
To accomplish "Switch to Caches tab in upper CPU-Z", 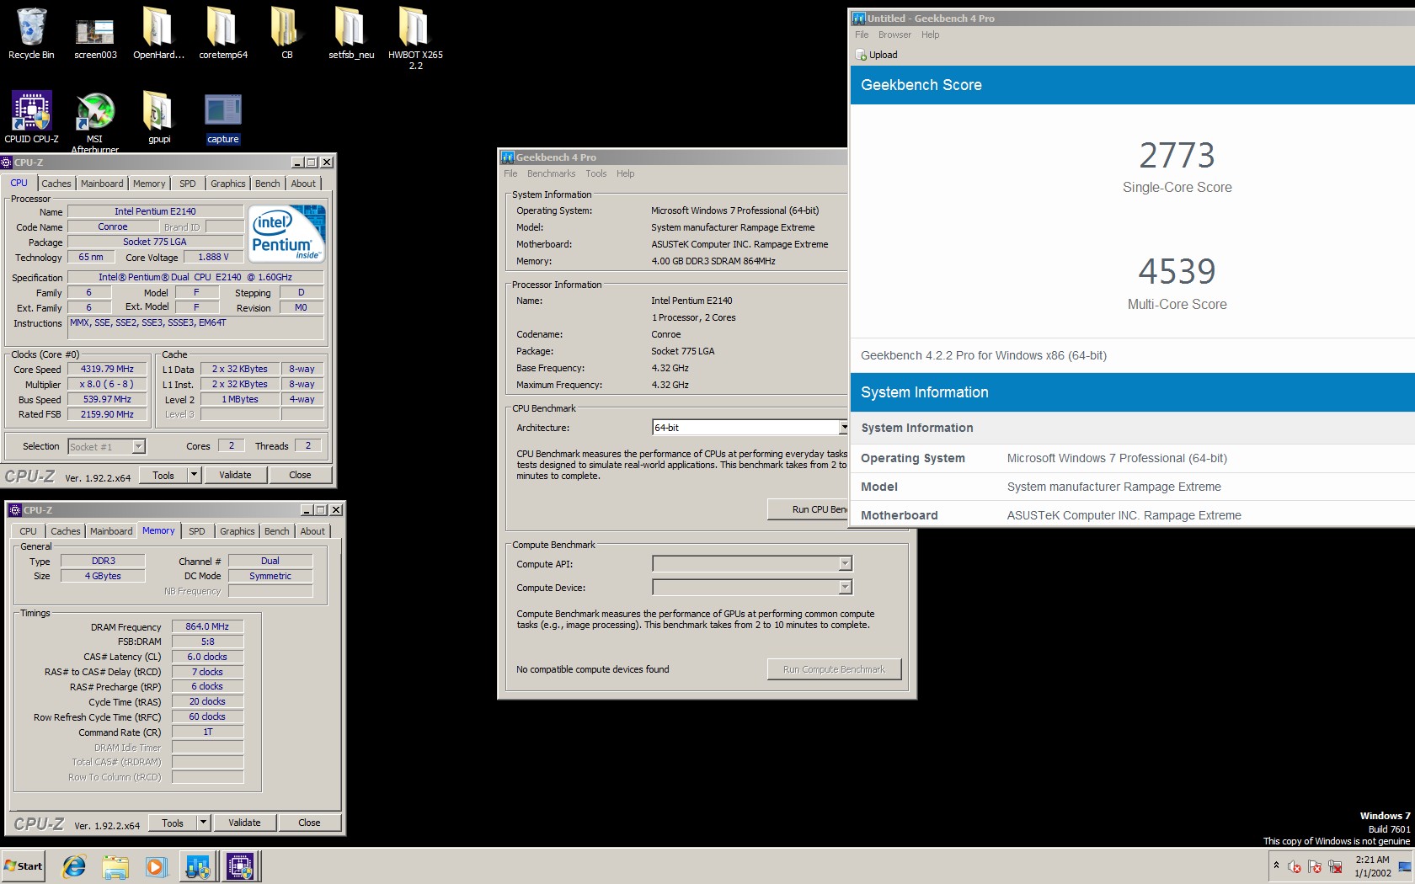I will click(56, 184).
